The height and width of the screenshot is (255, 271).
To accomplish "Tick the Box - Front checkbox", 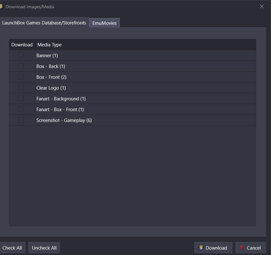I will (21, 77).
